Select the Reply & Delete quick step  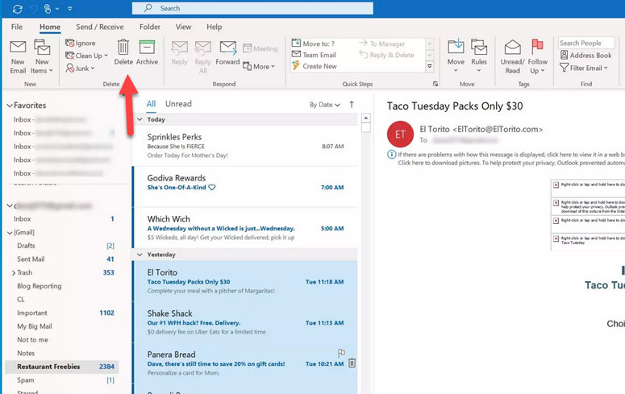click(x=386, y=55)
